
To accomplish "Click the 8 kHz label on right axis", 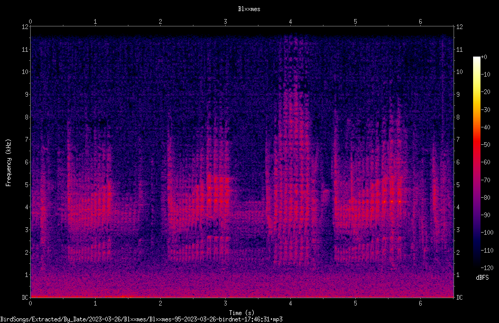I will [x=458, y=117].
